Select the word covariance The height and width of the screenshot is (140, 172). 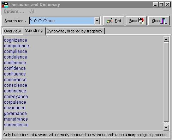(x=14, y=108)
